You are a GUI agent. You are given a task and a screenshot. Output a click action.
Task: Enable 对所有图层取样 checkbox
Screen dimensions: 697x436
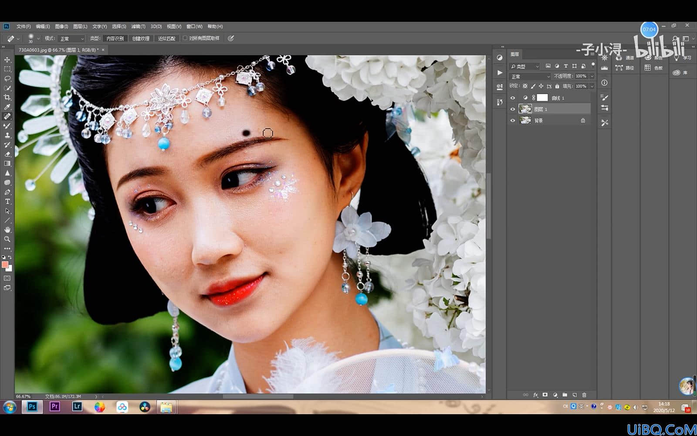[x=185, y=38]
